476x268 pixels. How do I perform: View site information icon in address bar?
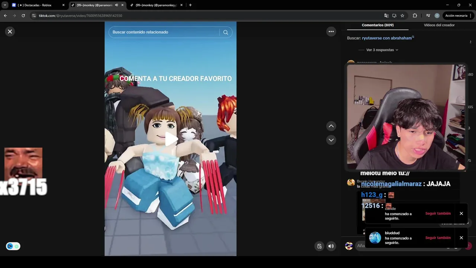[34, 16]
